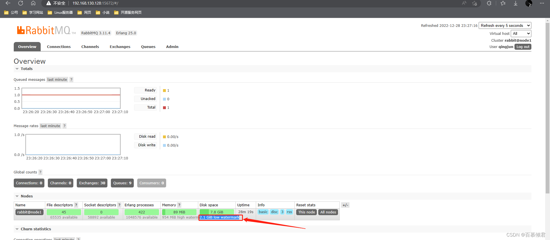Open help for Message rates
This screenshot has width=550, height=240.
[x=64, y=126]
